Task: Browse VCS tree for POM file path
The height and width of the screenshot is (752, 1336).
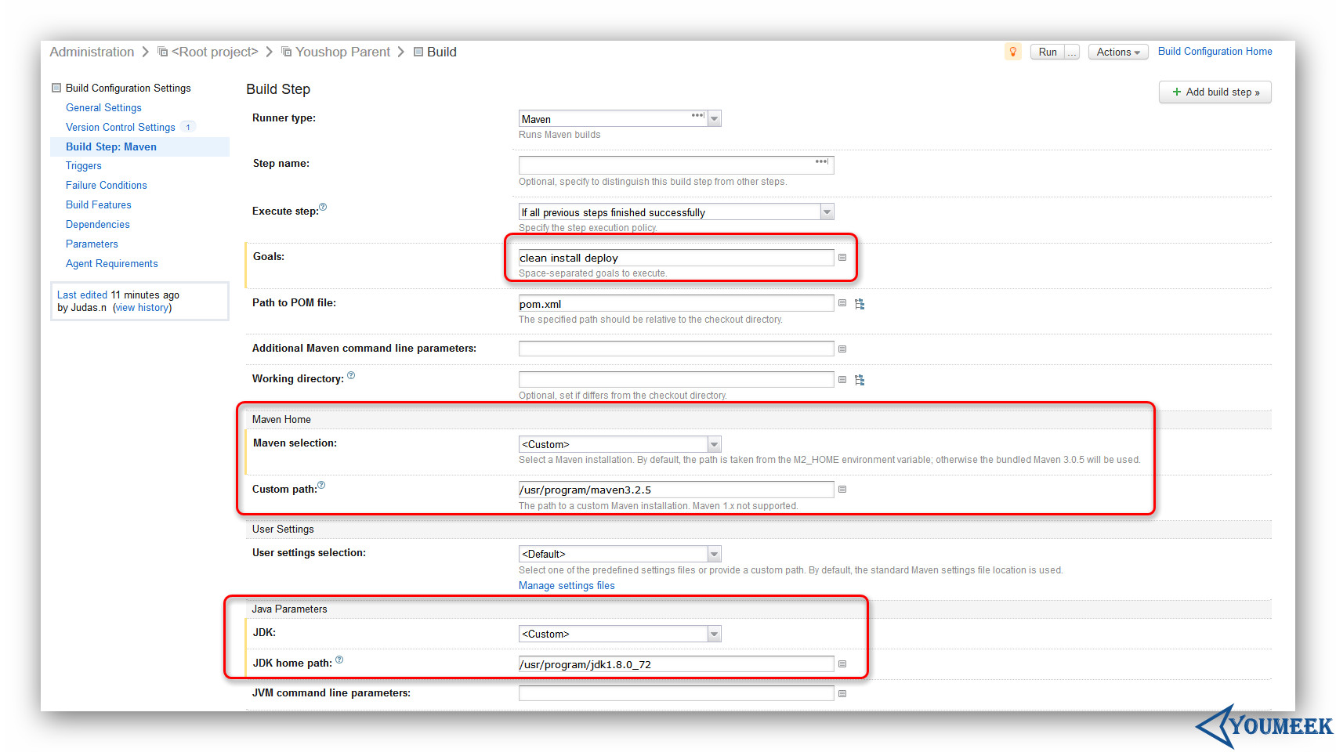Action: (860, 304)
